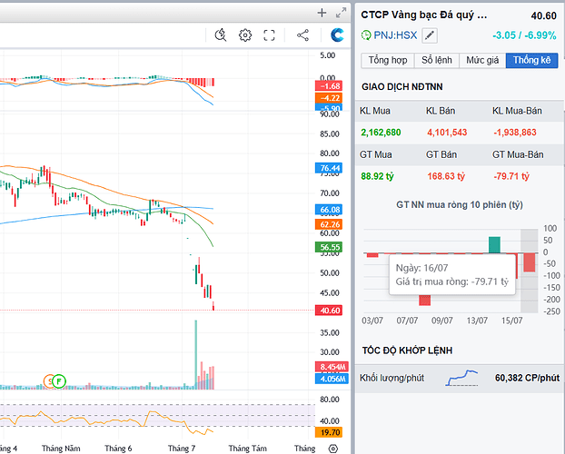Click the Tháng Tám time axis label
Screen dimensions: 565x454
(x=248, y=449)
